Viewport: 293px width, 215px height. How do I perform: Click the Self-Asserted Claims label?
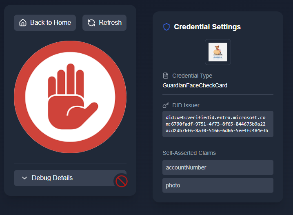[x=189, y=153]
